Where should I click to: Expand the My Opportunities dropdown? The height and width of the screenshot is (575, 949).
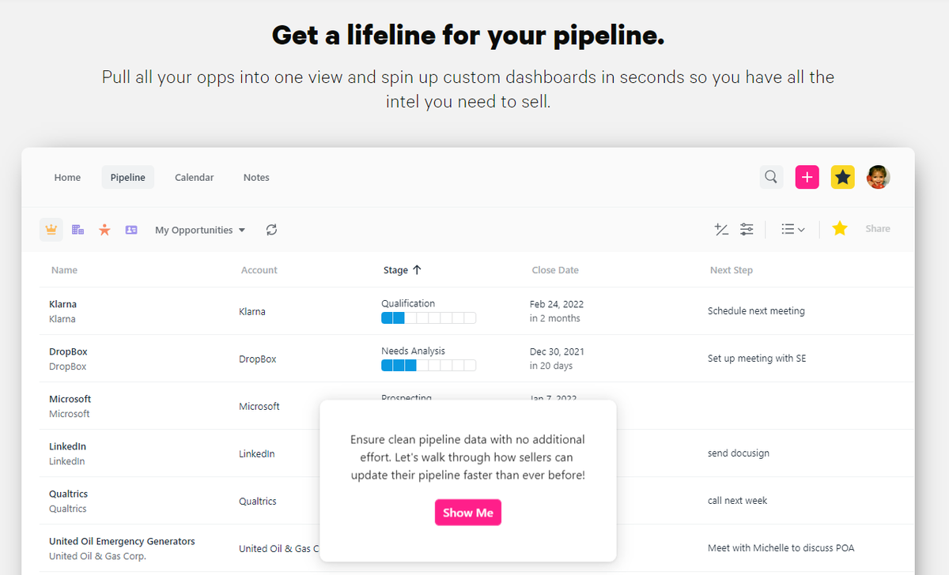pyautogui.click(x=200, y=230)
